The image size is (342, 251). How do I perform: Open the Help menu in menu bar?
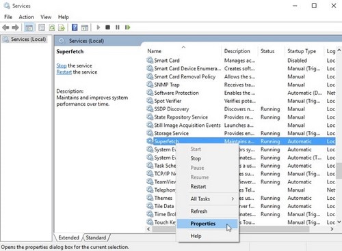(x=64, y=17)
